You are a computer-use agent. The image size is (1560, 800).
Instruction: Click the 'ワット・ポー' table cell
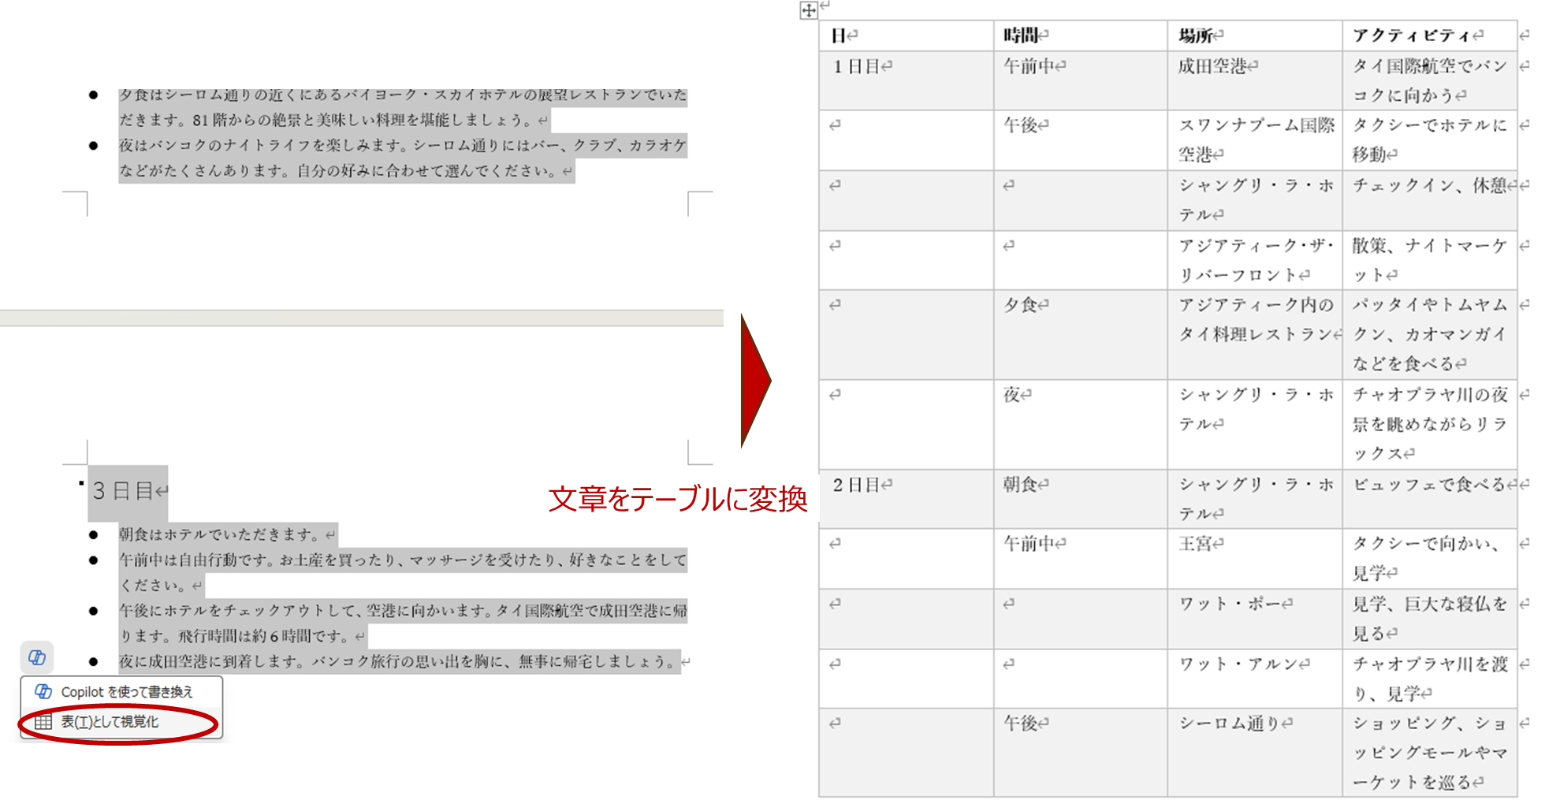[1255, 619]
